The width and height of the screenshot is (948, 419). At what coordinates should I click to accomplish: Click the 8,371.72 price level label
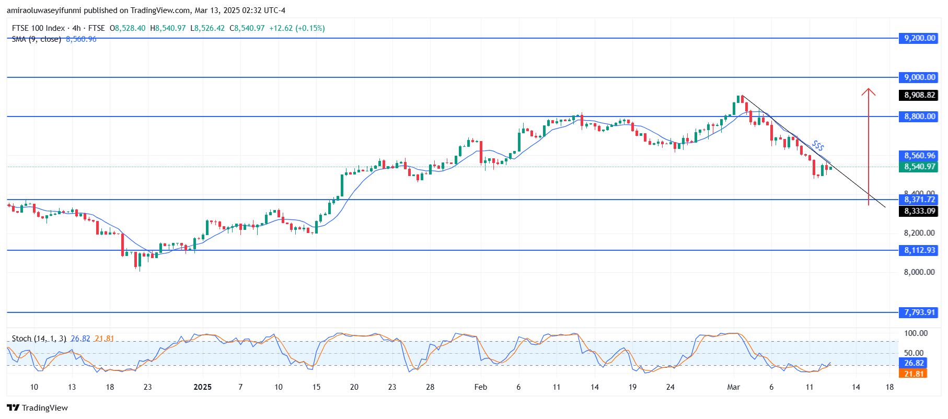coord(919,200)
